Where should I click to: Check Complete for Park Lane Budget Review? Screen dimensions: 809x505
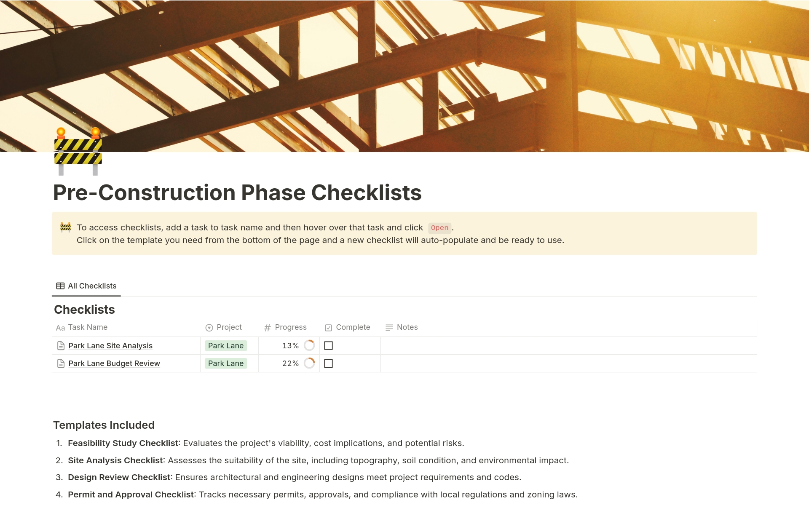coord(329,363)
